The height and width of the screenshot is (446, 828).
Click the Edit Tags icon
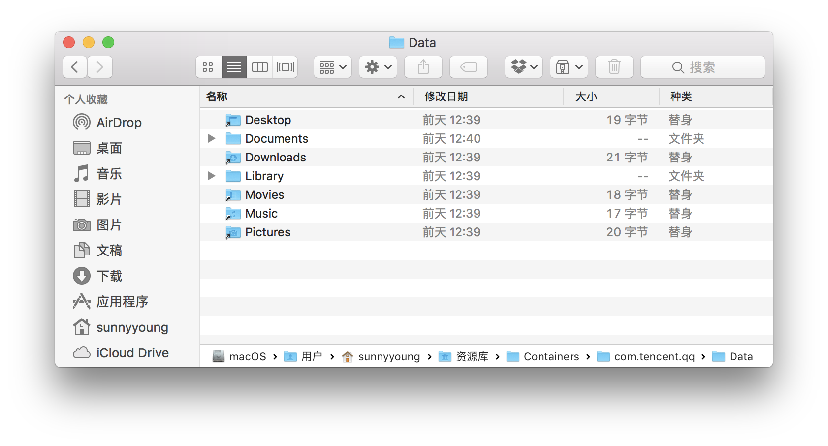pyautogui.click(x=468, y=67)
